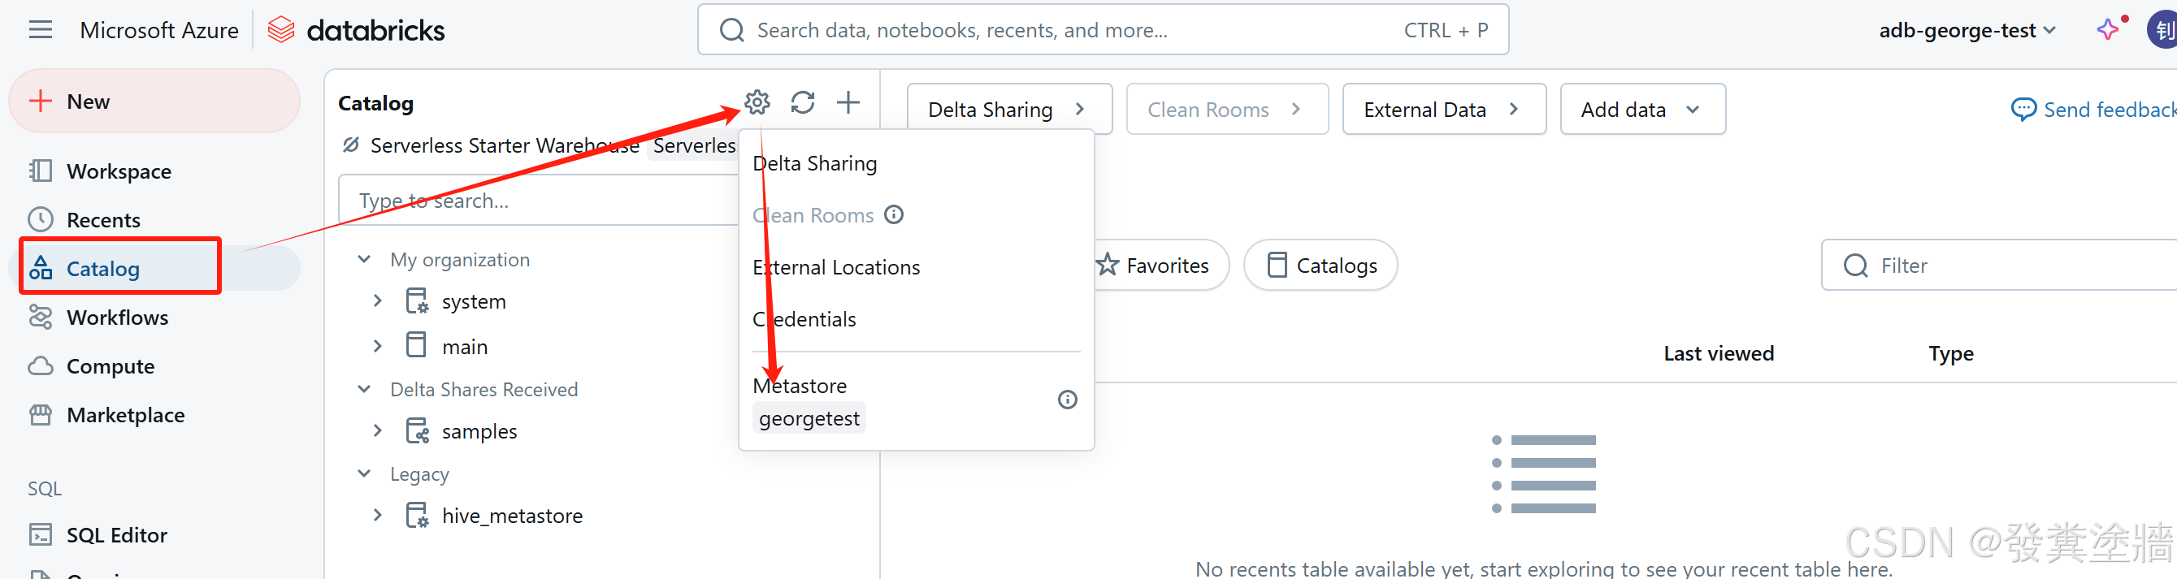2177x579 pixels.
Task: Click the Favorites star icon
Action: (x=1107, y=265)
